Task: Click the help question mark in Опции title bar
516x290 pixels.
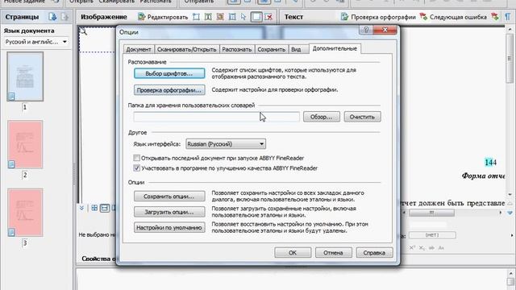Action: click(x=366, y=30)
